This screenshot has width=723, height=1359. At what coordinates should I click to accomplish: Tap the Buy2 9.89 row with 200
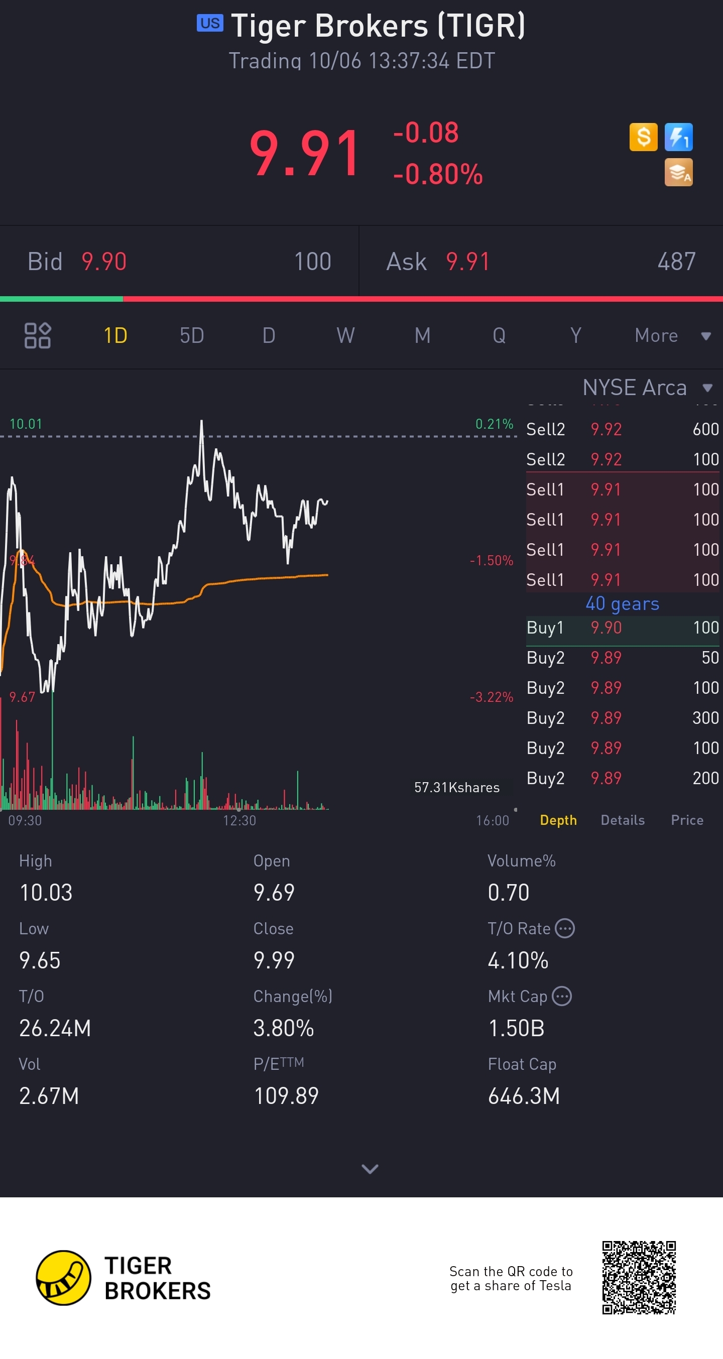(623, 778)
